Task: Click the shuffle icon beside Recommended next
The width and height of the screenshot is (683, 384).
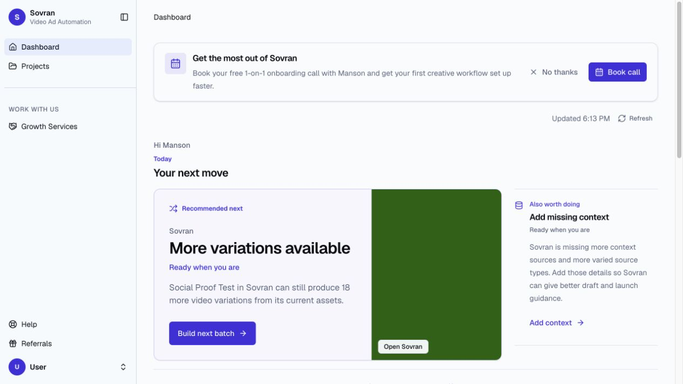Action: (x=173, y=208)
